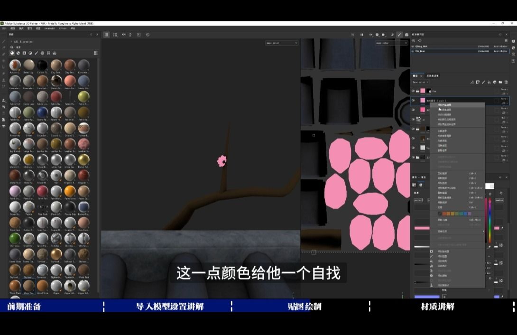The image size is (517, 335).
Task: Add a fill layer using the paint-bucket icon
Action: 489,82
